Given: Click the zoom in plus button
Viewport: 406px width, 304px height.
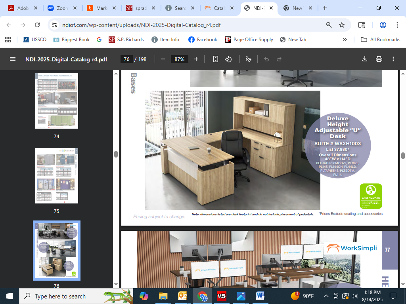Looking at the screenshot, I should point(196,59).
